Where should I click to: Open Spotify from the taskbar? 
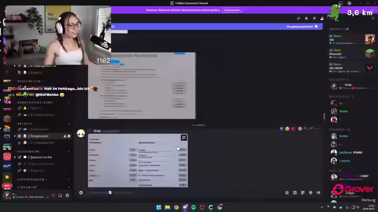pos(193,207)
